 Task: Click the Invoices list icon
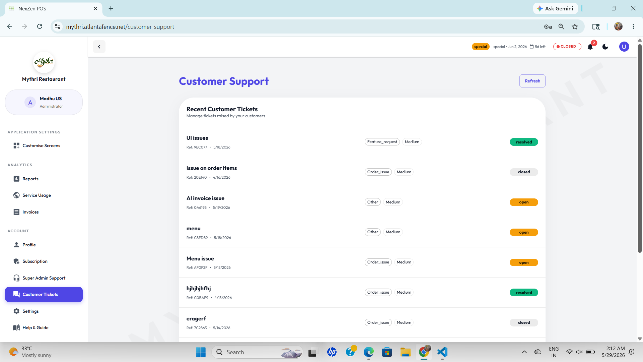point(16,212)
